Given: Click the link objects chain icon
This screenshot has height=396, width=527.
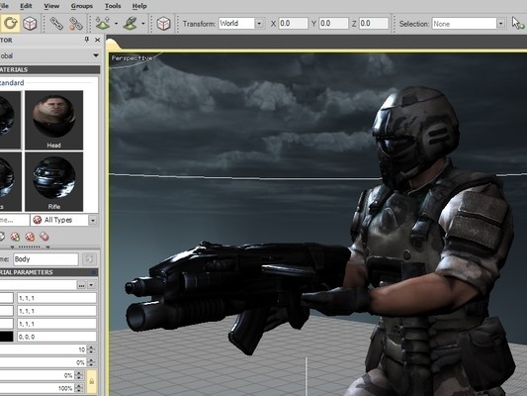Looking at the screenshot, I should [56, 24].
